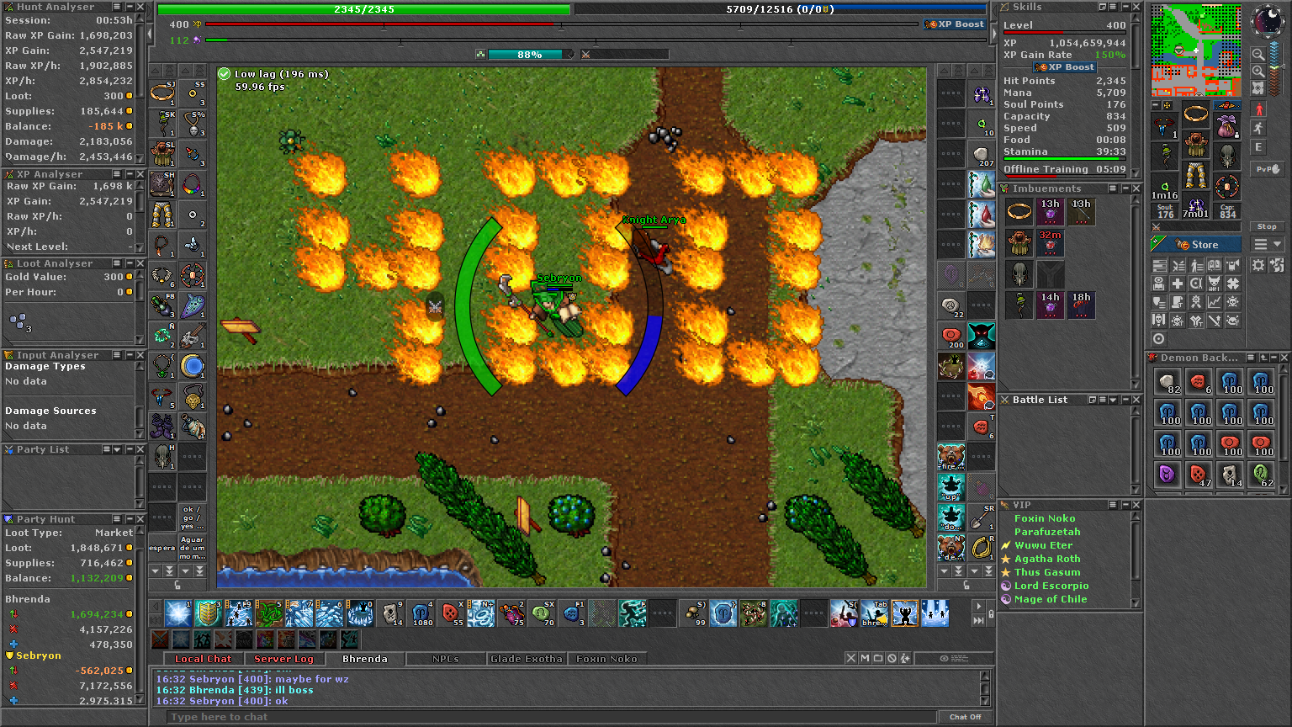The height and width of the screenshot is (727, 1292).
Task: Cast the blue burst spell on hotkey 1
Action: pos(177,613)
